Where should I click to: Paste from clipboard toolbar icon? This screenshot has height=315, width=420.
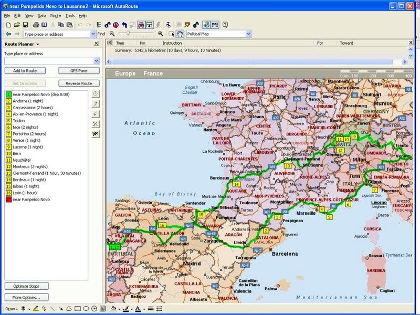70,25
